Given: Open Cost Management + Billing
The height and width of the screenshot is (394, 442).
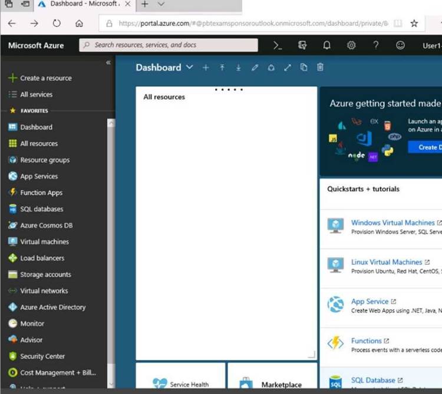Looking at the screenshot, I should [52, 373].
